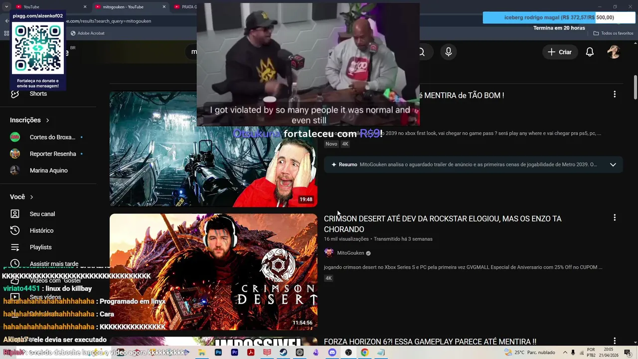
Task: Open the taskbar clock showing 20:05
Action: [609, 353]
